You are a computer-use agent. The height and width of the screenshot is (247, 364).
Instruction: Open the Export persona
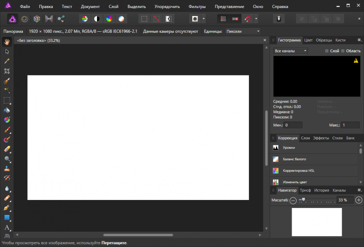(x=61, y=19)
